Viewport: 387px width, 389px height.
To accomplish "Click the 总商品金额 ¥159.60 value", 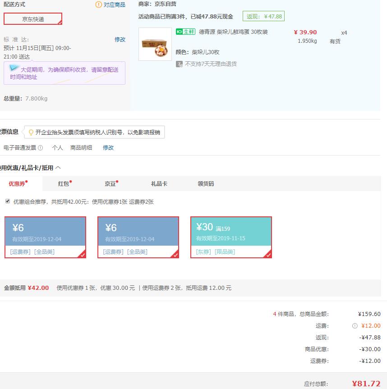I will (369, 314).
